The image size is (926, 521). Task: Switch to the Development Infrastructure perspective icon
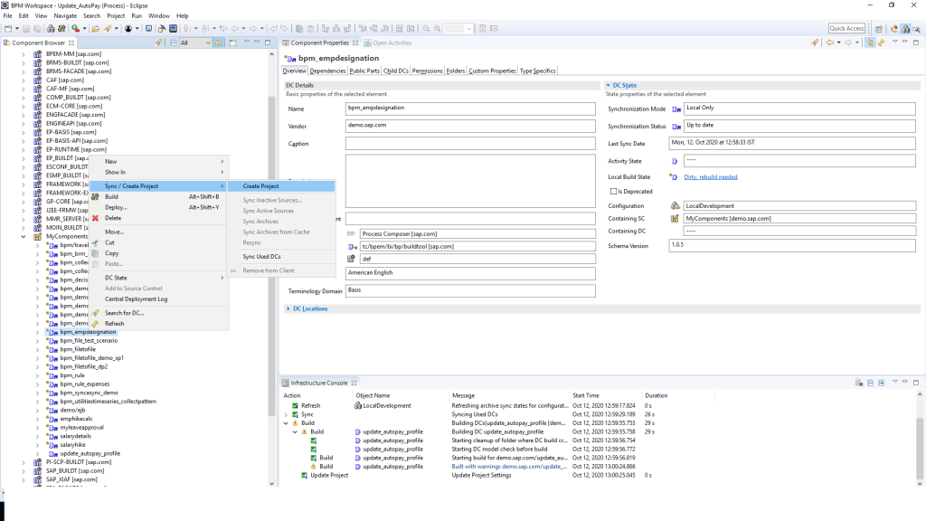pos(905,28)
